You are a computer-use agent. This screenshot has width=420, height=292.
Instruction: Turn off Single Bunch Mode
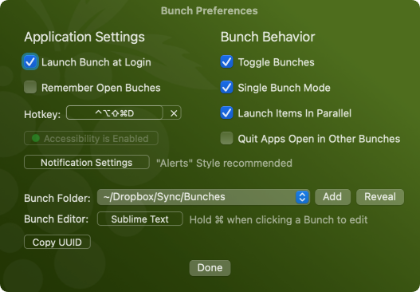click(226, 88)
